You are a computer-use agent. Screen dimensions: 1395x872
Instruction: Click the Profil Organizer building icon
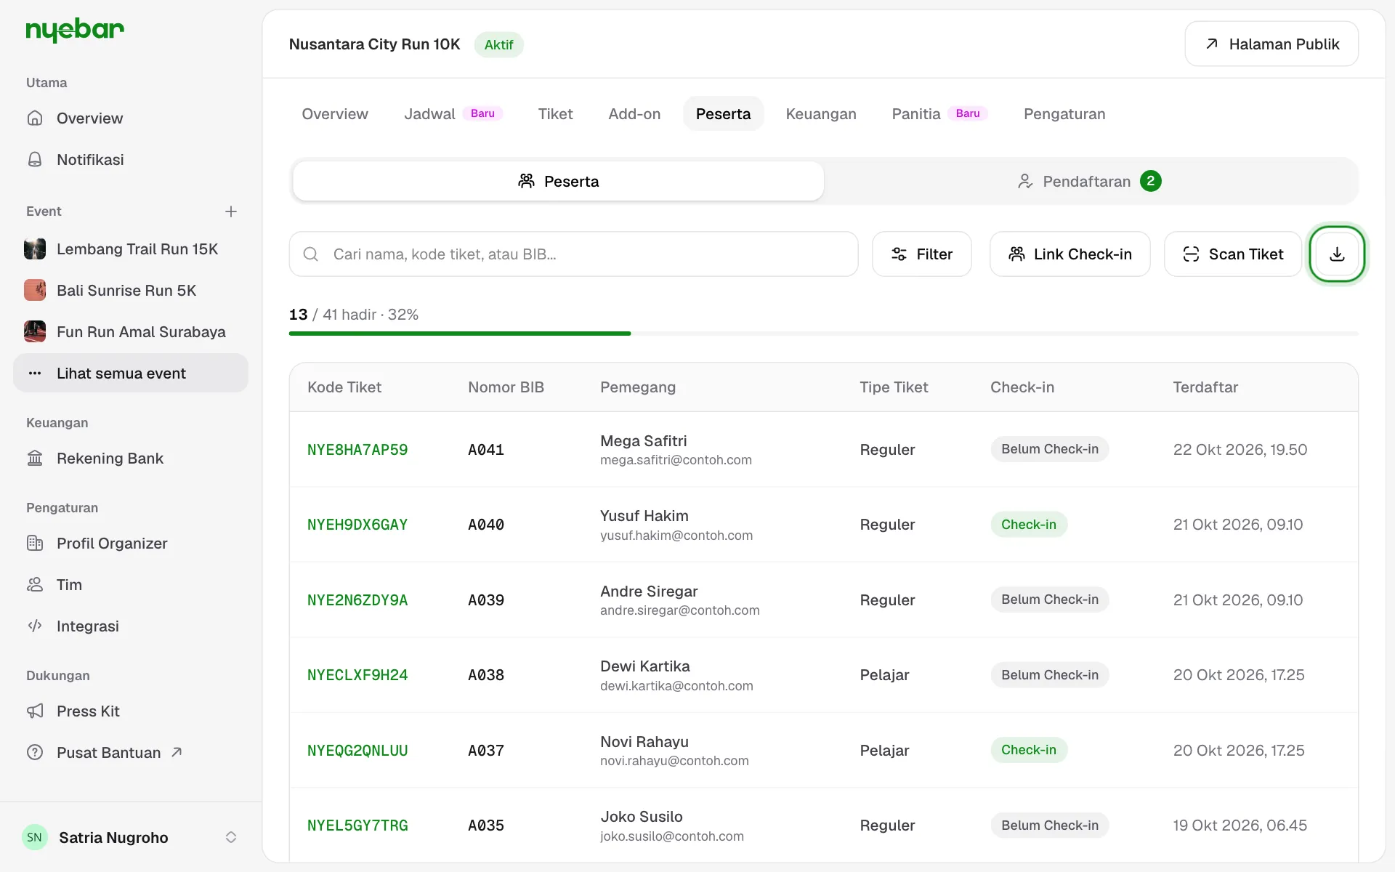click(35, 544)
